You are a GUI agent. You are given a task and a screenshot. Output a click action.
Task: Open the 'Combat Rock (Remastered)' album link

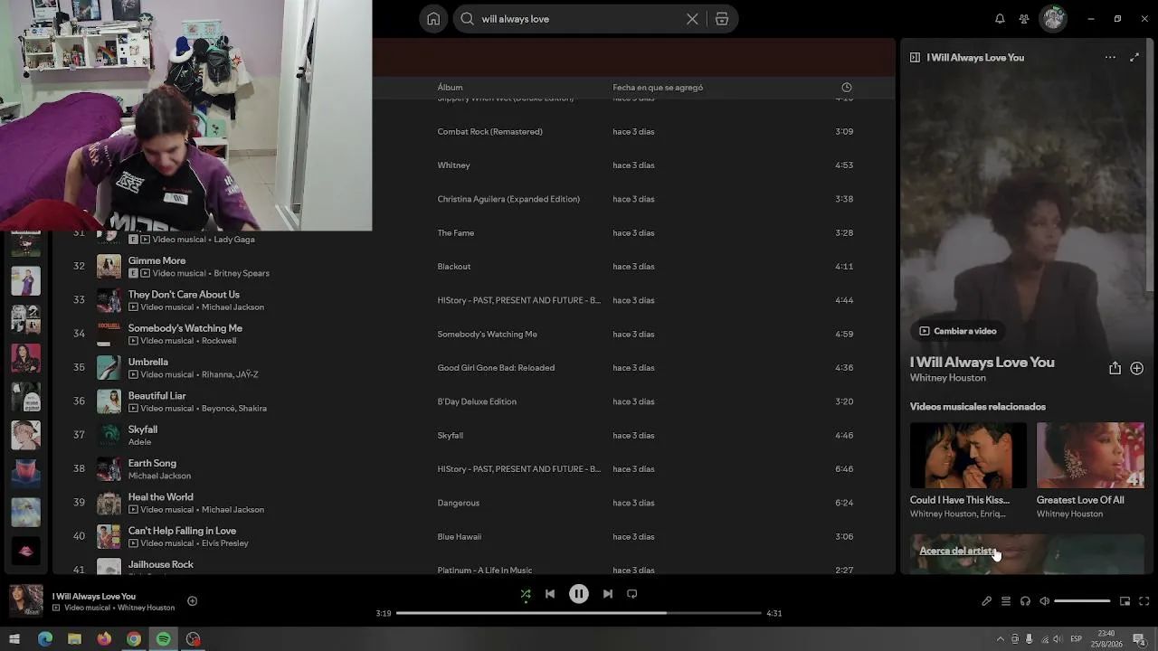tap(490, 132)
